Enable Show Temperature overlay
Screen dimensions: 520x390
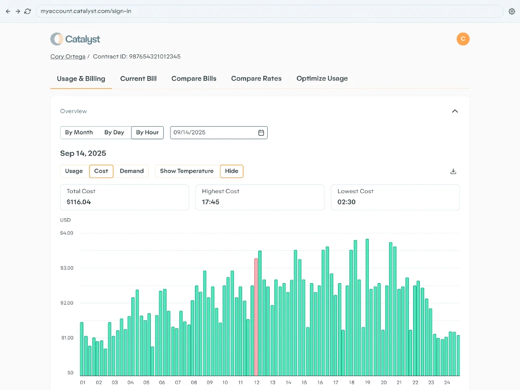pyautogui.click(x=187, y=171)
